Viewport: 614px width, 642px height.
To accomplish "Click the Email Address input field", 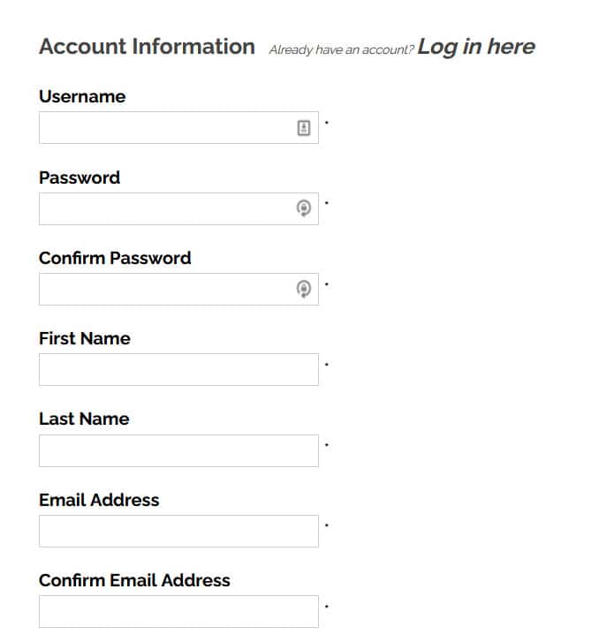I will 178,531.
